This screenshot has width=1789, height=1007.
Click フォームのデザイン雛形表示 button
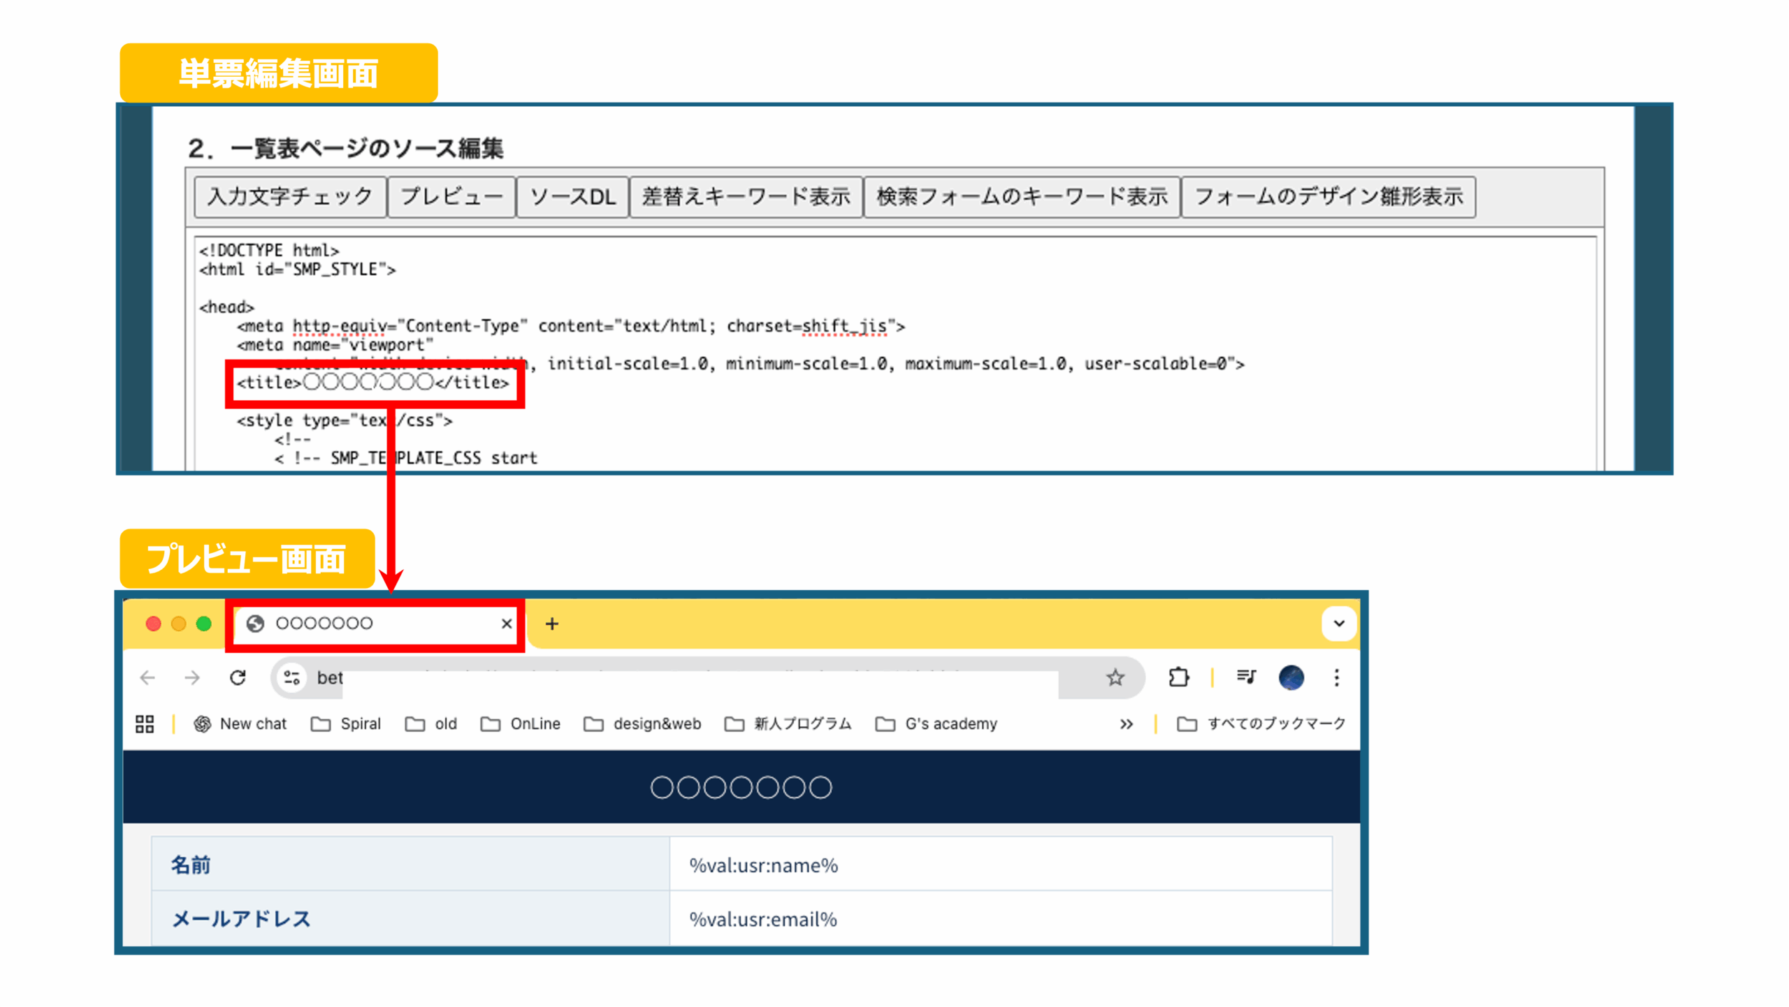1328,197
